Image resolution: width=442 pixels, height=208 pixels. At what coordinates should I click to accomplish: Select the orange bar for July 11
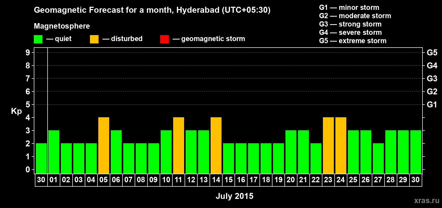coord(179,146)
